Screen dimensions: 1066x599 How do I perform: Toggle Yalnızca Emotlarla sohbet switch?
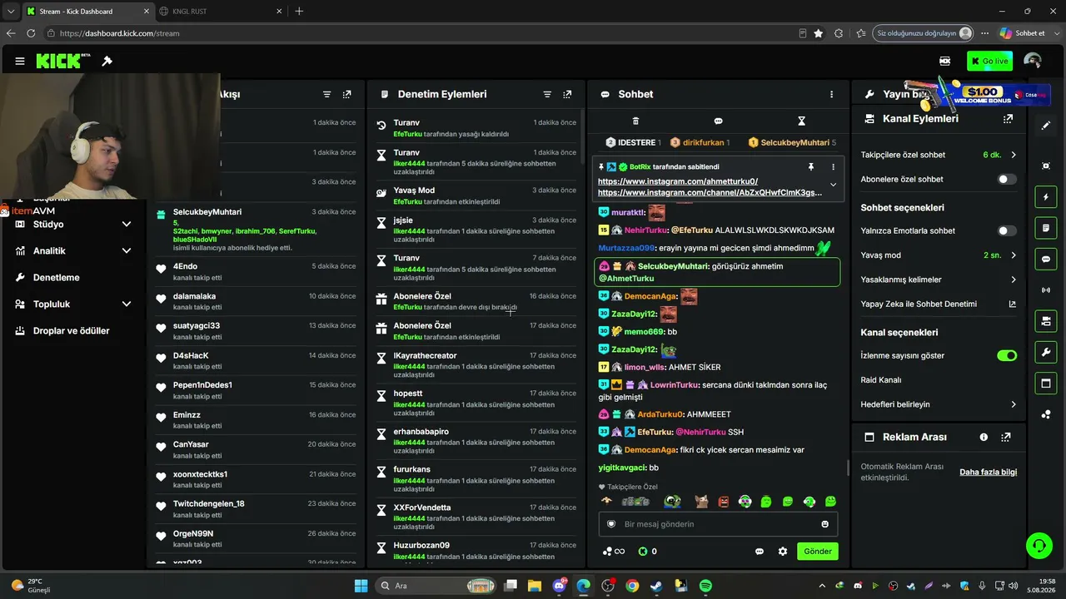pyautogui.click(x=1007, y=230)
